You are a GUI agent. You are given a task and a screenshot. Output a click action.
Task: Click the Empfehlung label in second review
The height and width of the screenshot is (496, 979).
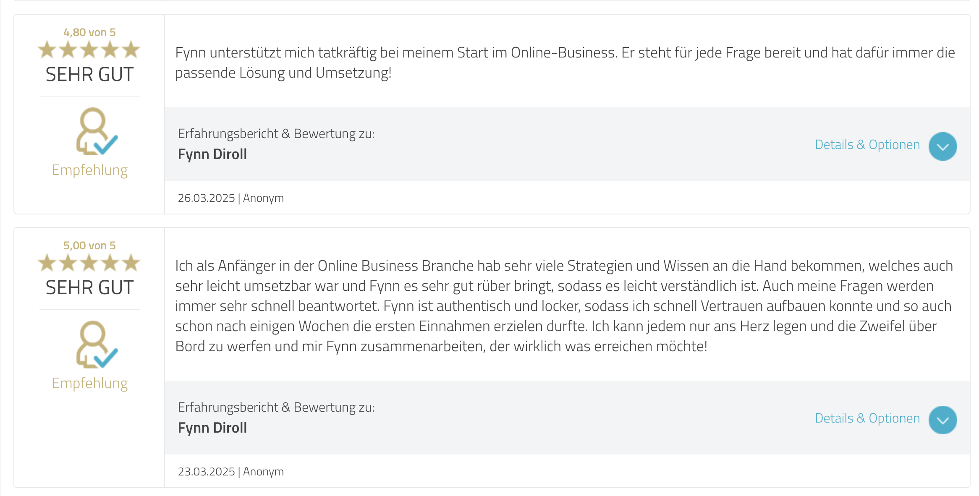89,384
